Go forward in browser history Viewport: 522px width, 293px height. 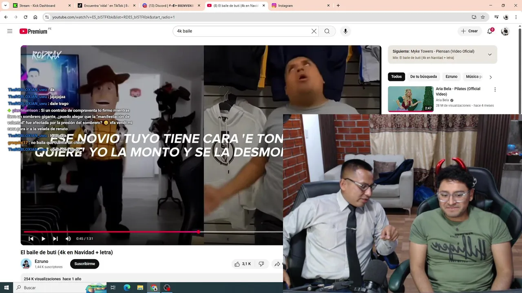[15, 17]
